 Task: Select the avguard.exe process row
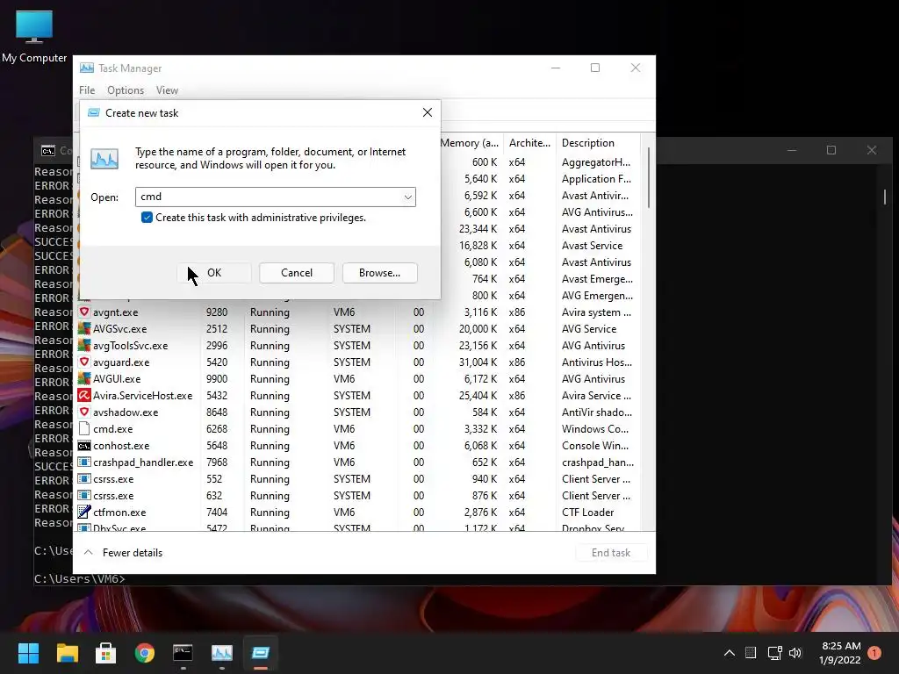coord(358,362)
